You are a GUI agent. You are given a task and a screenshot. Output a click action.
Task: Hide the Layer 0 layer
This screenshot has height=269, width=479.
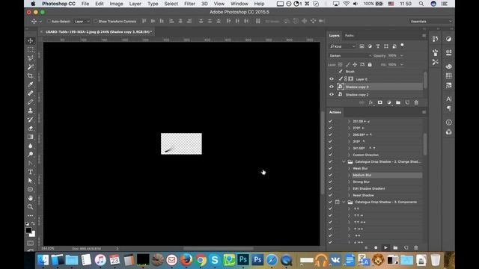[332, 79]
